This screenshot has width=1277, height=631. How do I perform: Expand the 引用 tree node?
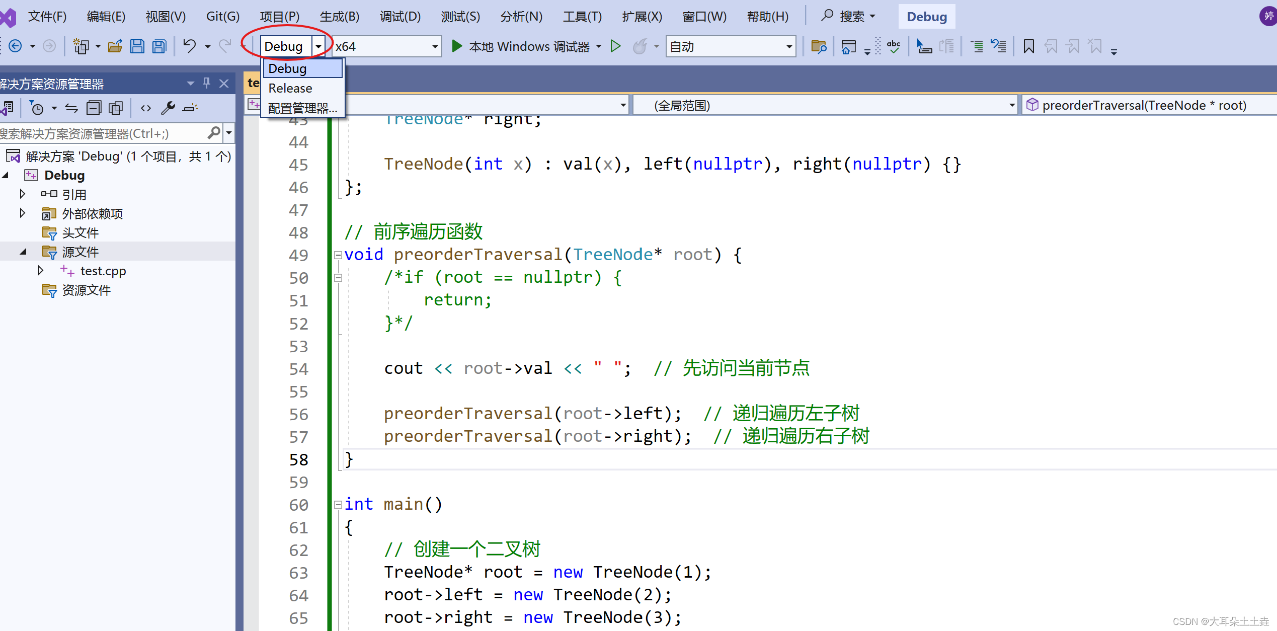pos(22,194)
